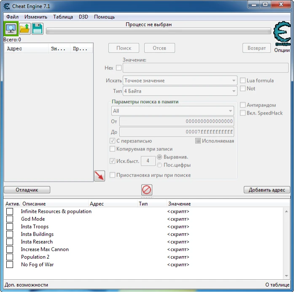
Task: Open the Помощь menu
Action: (105, 17)
